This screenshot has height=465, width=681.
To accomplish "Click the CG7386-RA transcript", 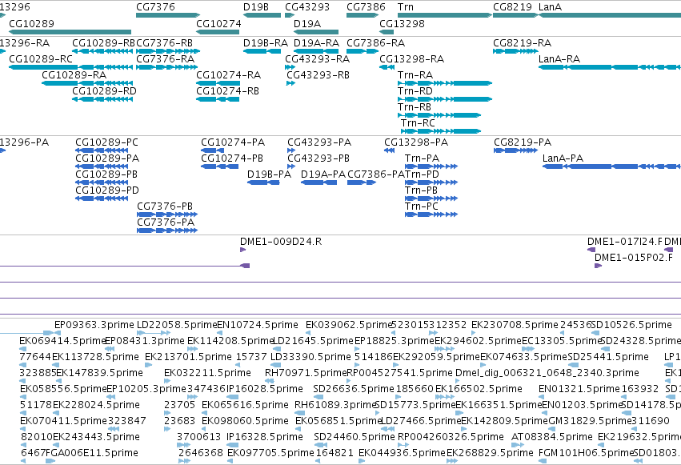I will (363, 51).
